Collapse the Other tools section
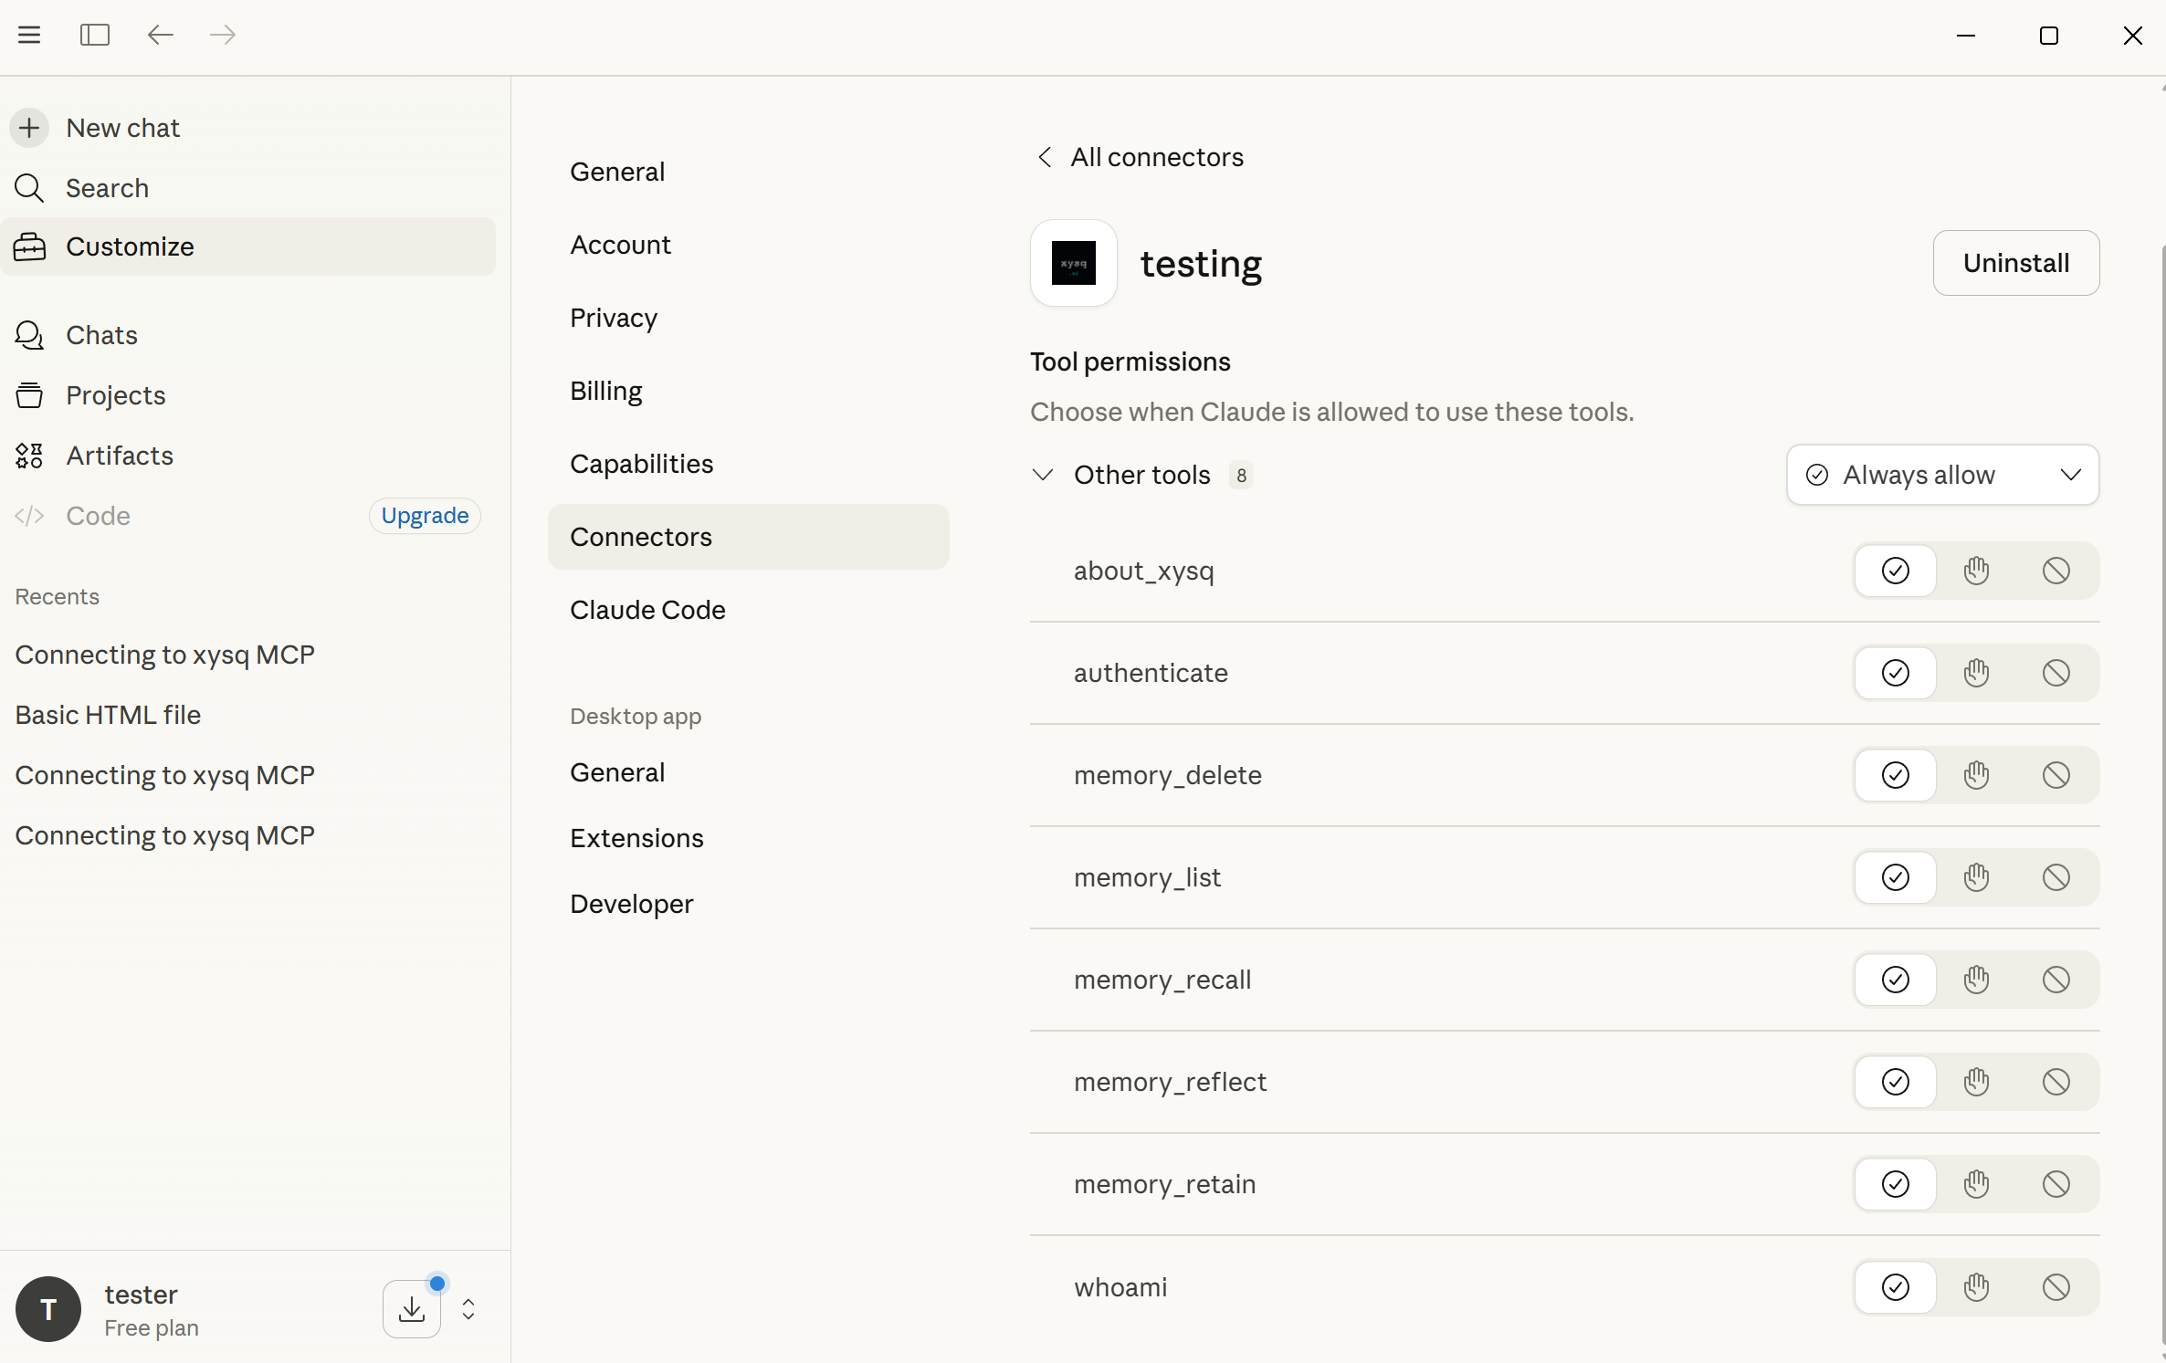Screen dimensions: 2166x1363 tap(1043, 475)
